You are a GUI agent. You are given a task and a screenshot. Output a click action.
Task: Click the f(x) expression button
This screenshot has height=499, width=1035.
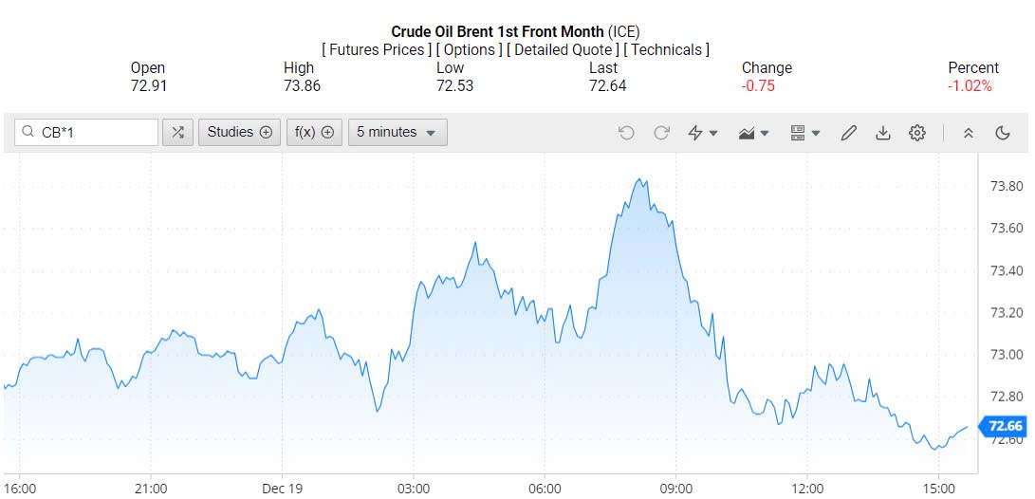point(314,133)
